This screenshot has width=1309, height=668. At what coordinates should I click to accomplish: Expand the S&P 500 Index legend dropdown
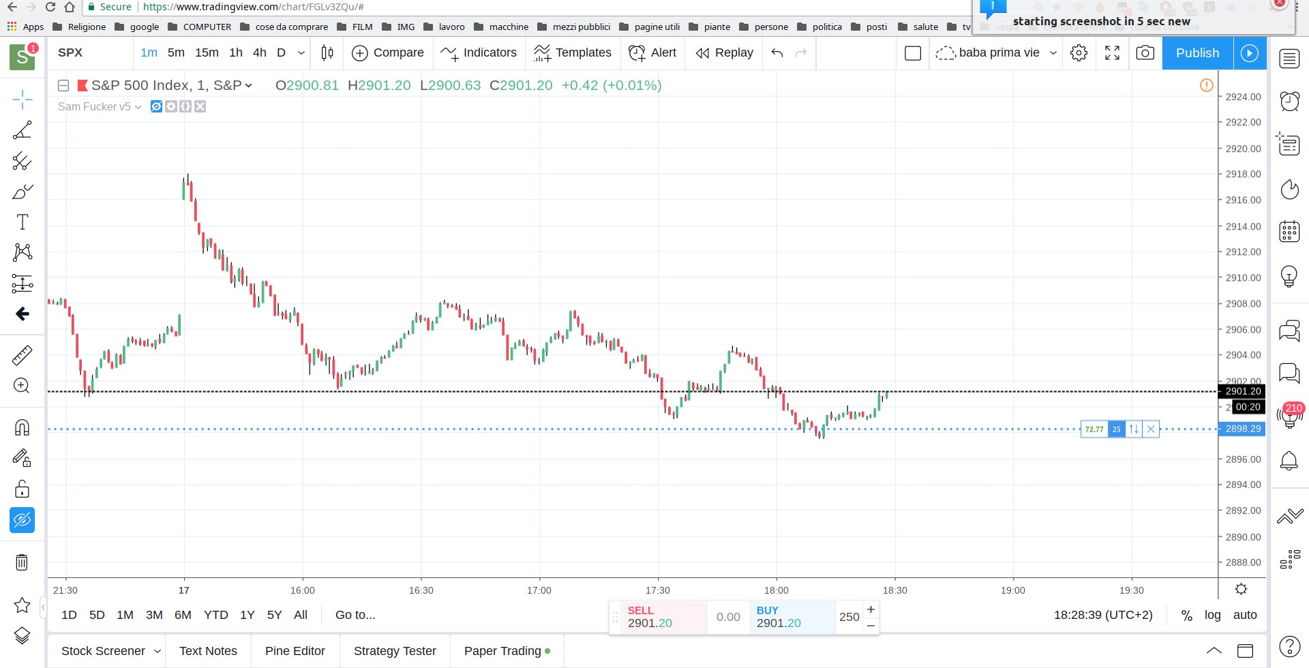(x=249, y=85)
